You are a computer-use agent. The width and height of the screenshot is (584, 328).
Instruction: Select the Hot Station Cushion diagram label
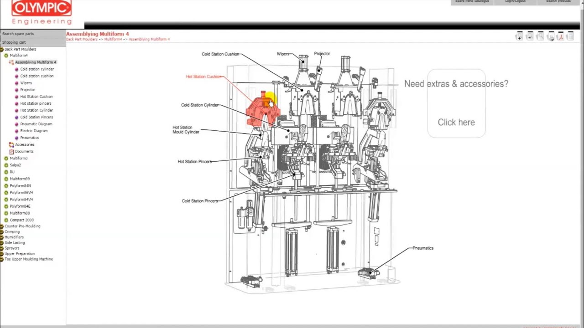203,77
